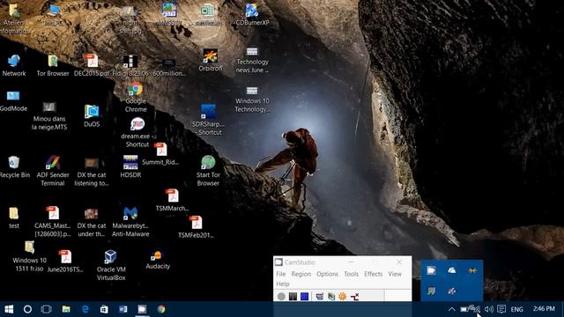
Task: Select the ADF Sender Terminal icon
Action: [x=53, y=171]
